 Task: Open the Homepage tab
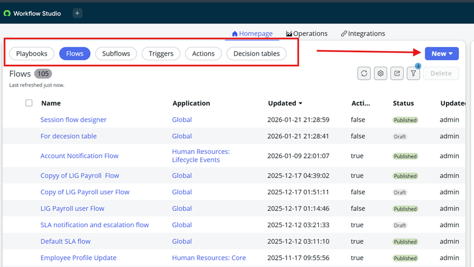click(x=253, y=33)
